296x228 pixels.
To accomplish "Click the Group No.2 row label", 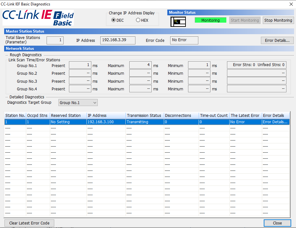I will coord(27,73).
